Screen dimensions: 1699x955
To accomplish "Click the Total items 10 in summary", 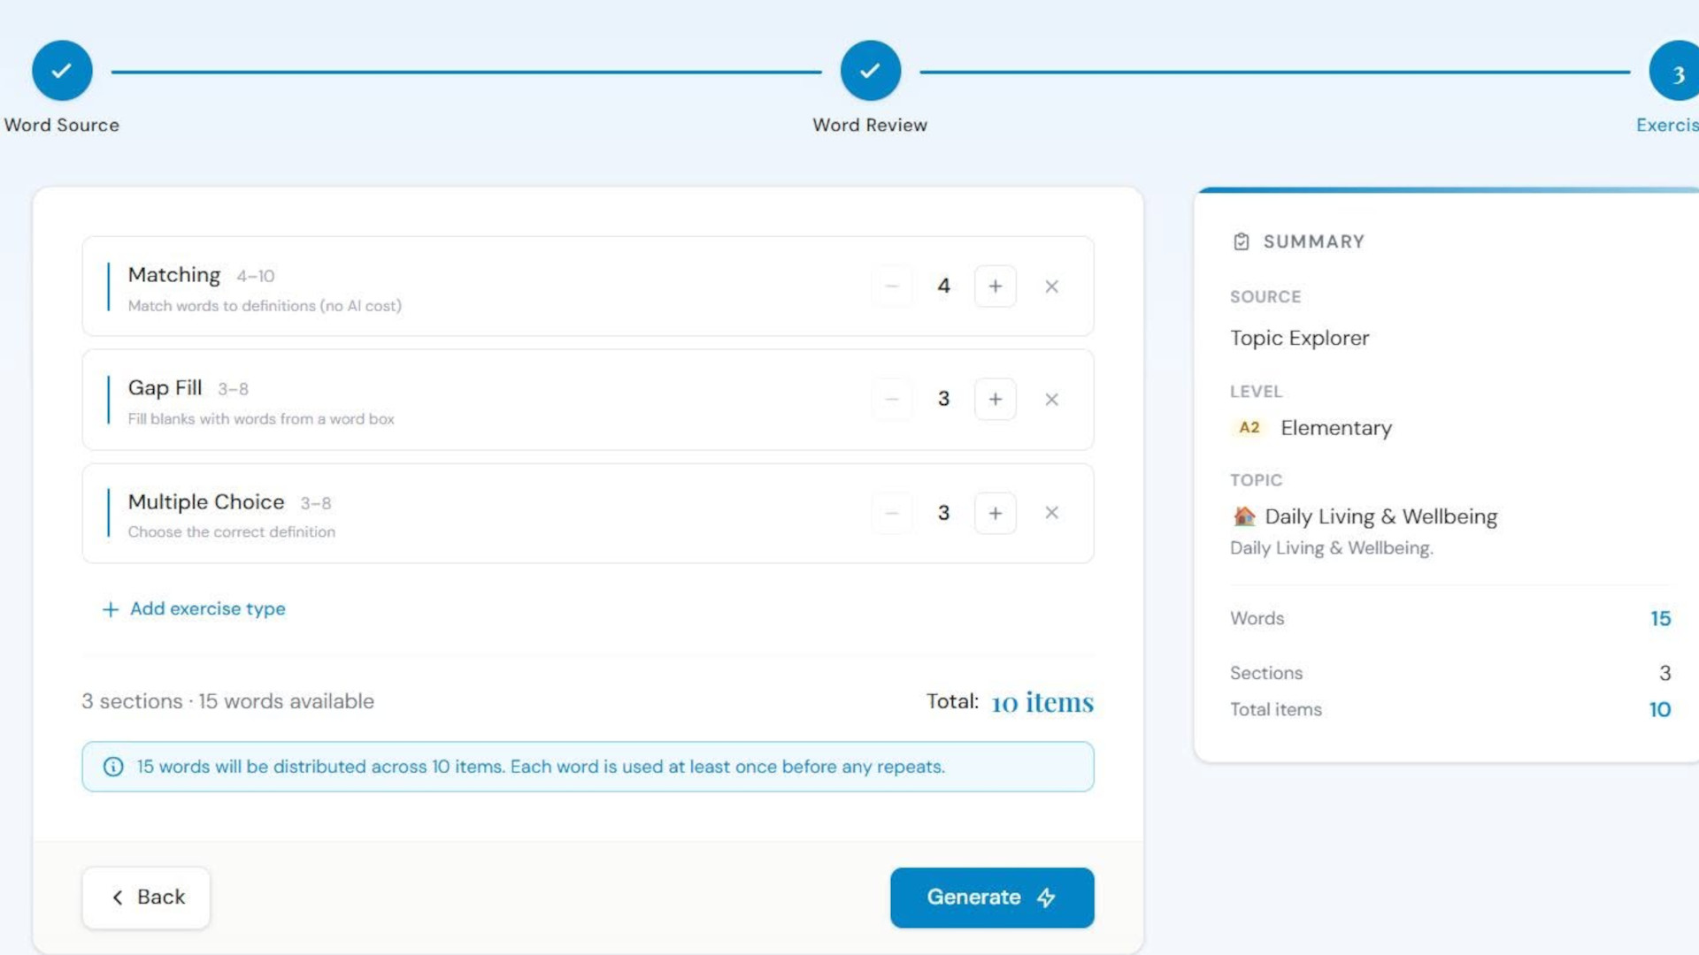I will [x=1659, y=710].
